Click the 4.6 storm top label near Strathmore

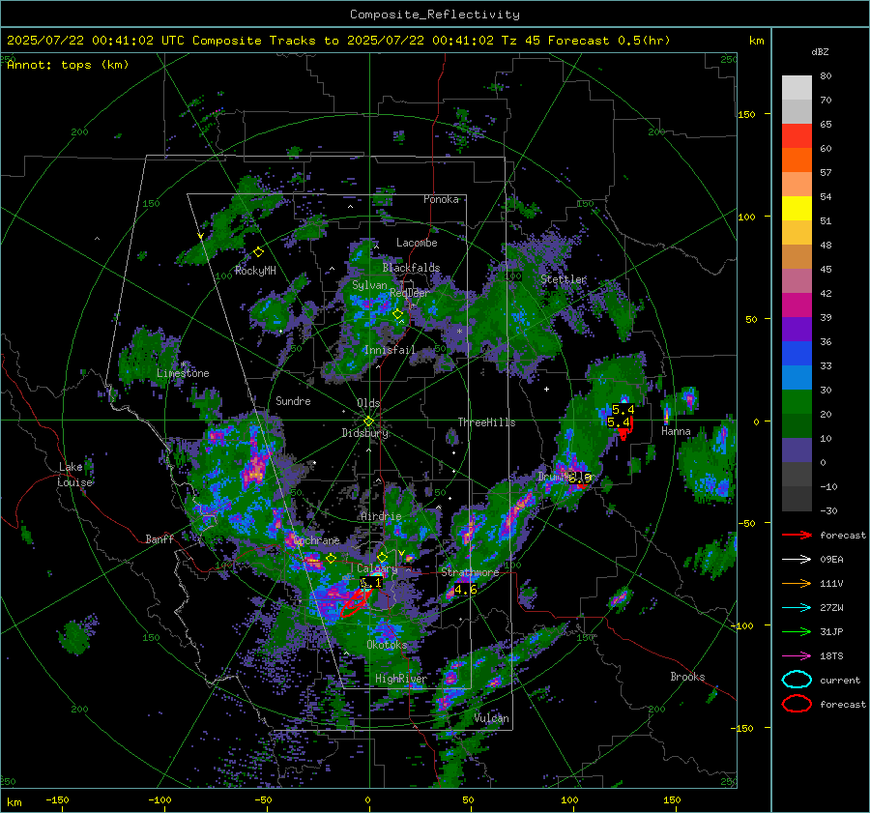pyautogui.click(x=465, y=590)
